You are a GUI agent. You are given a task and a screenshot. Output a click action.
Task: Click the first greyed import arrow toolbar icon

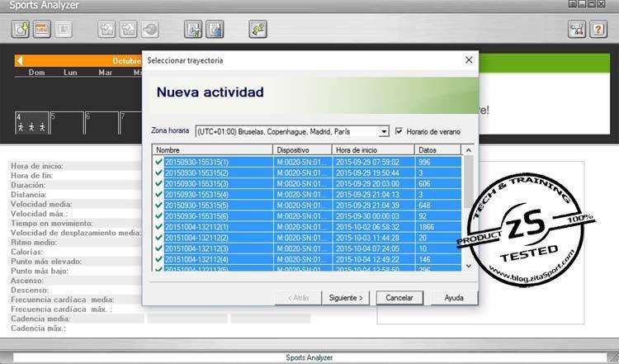[x=106, y=30]
